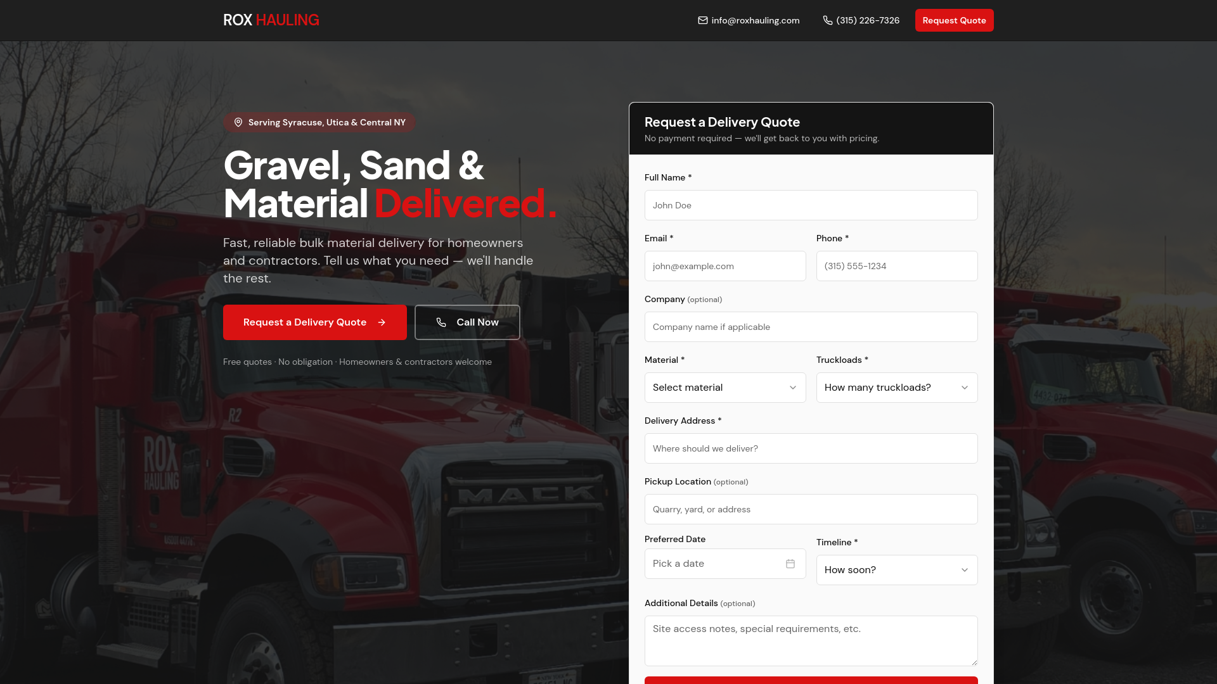Click the Company name input field
The image size is (1217, 684).
coord(811,327)
